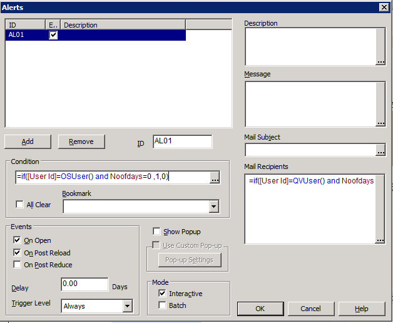
Task: Uncheck the On Open event
Action: (17, 240)
